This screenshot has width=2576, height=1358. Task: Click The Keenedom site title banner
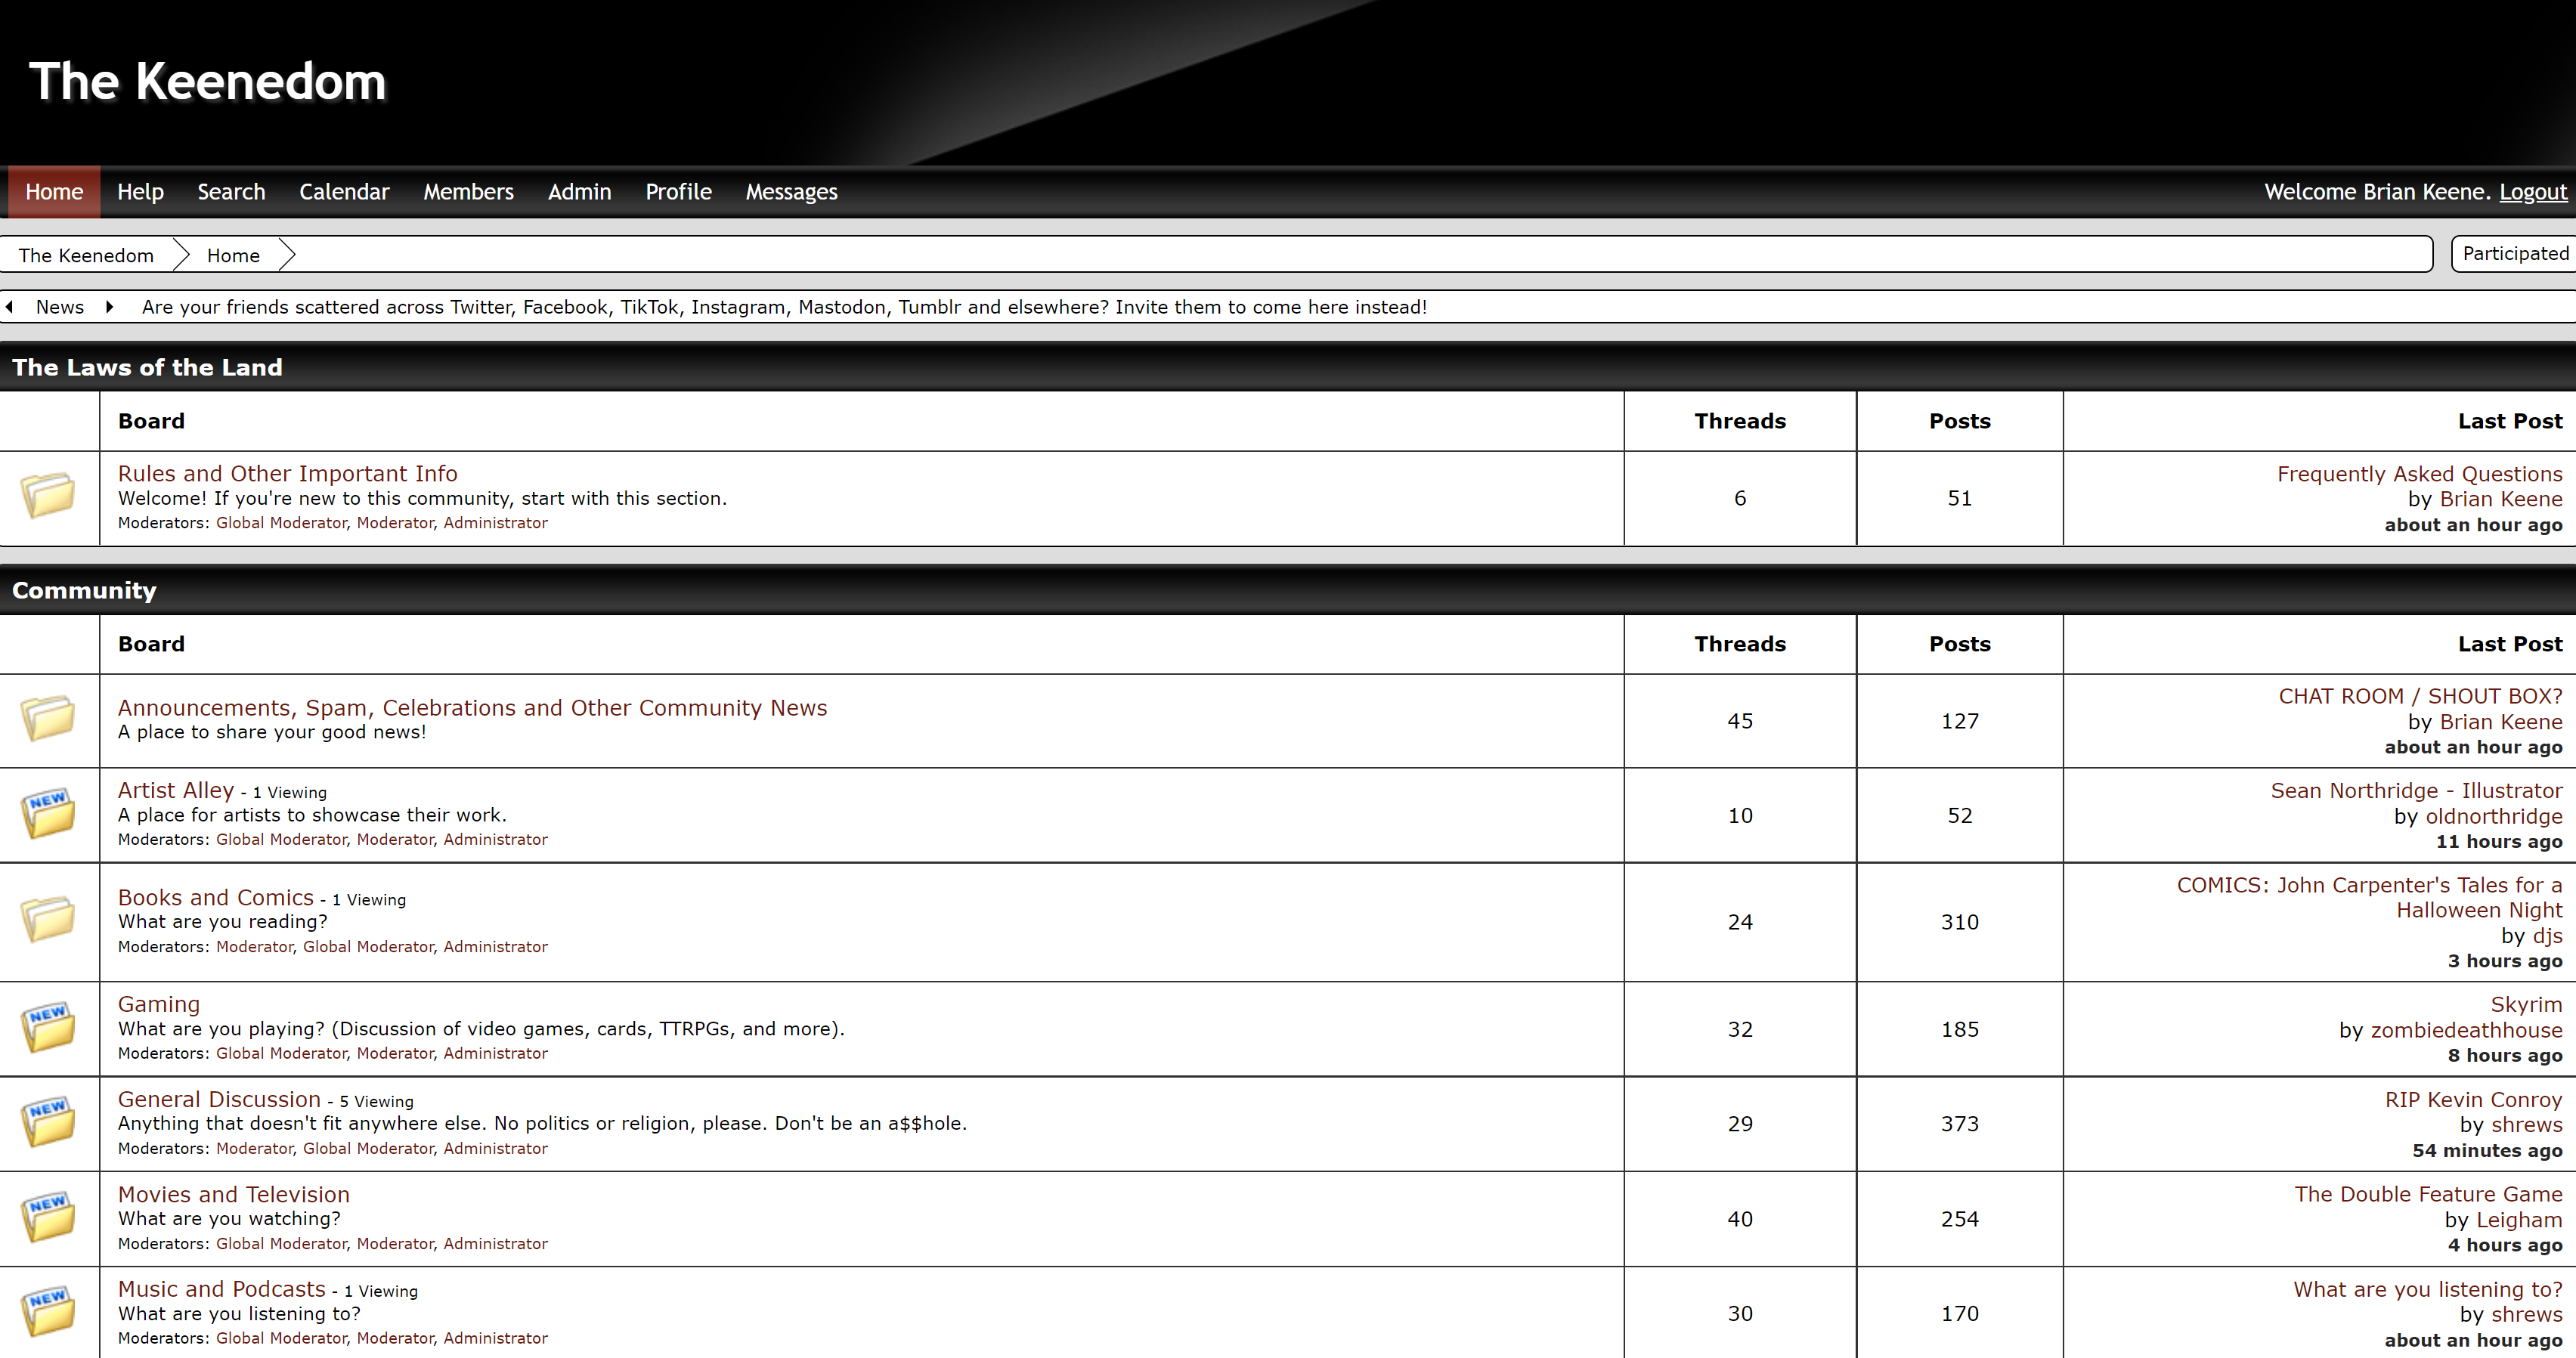[x=208, y=82]
